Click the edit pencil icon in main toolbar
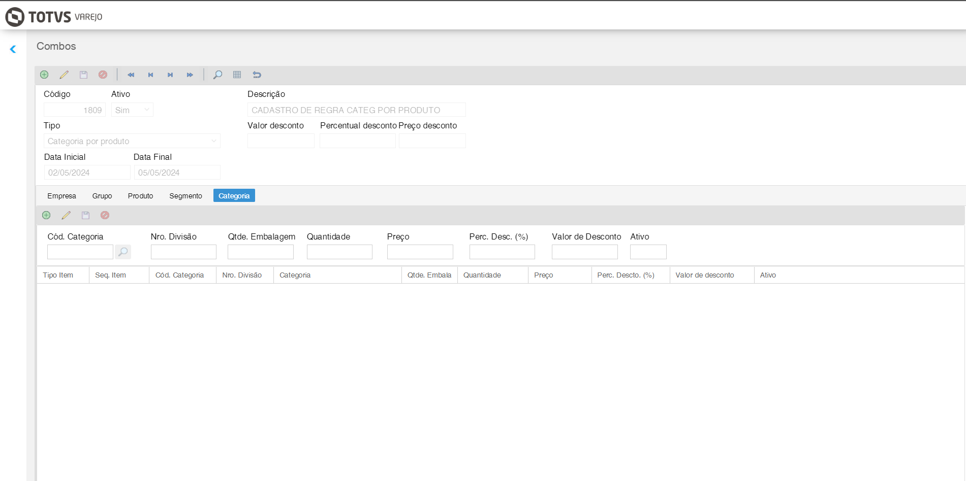The height and width of the screenshot is (481, 966). (x=64, y=75)
